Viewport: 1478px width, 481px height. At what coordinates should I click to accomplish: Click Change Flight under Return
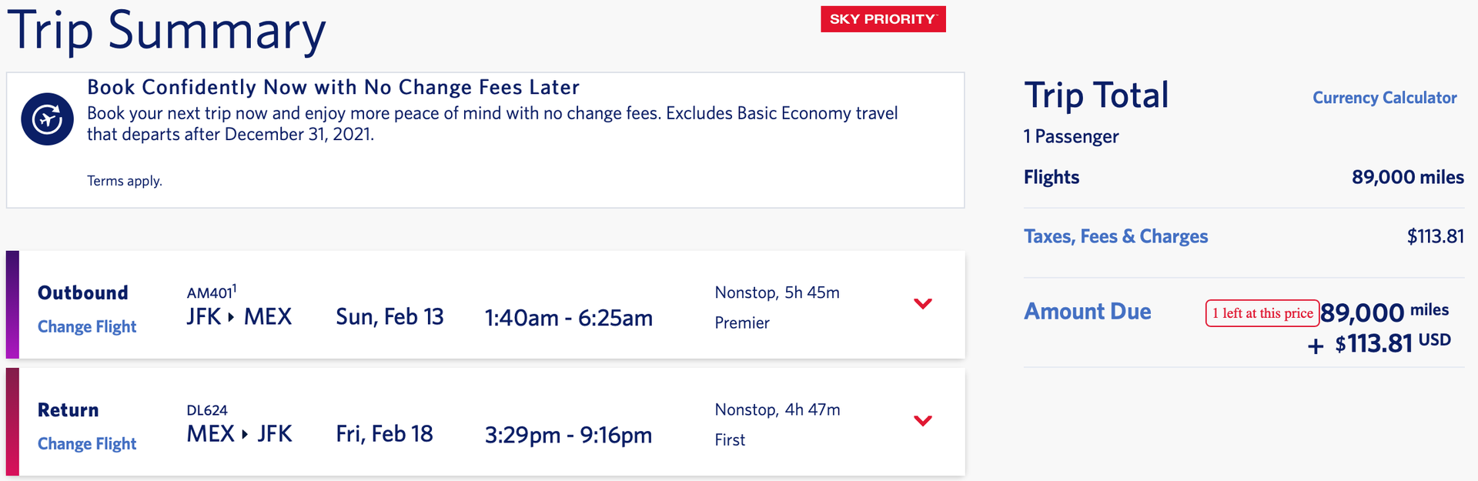tap(87, 444)
